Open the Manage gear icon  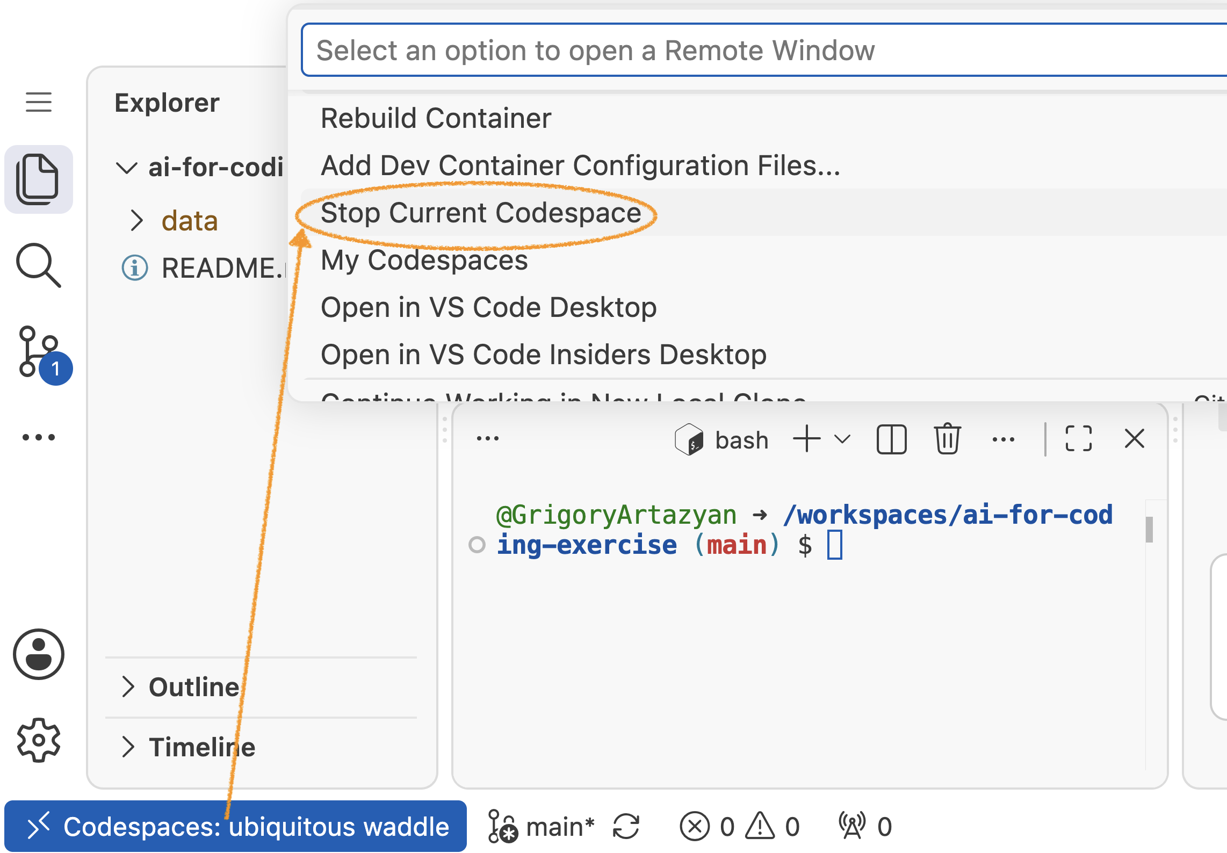click(39, 740)
